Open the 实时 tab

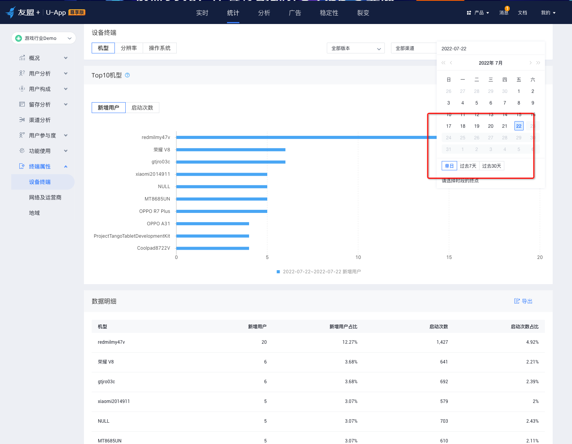pos(202,13)
